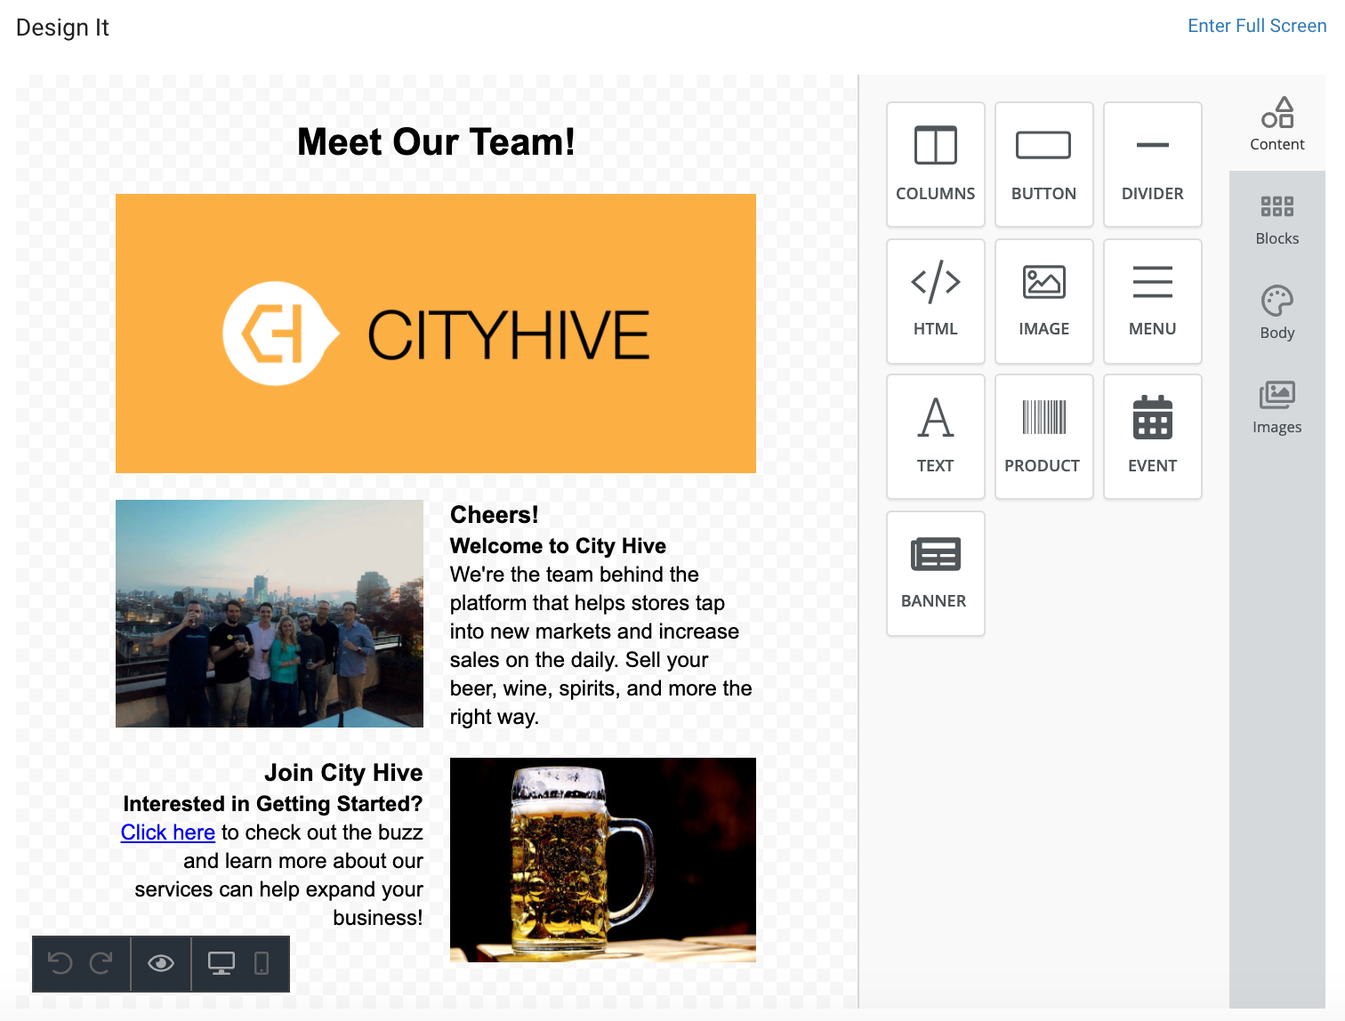Select the beer mug photo
Screen dimensions: 1345x1021
click(603, 860)
